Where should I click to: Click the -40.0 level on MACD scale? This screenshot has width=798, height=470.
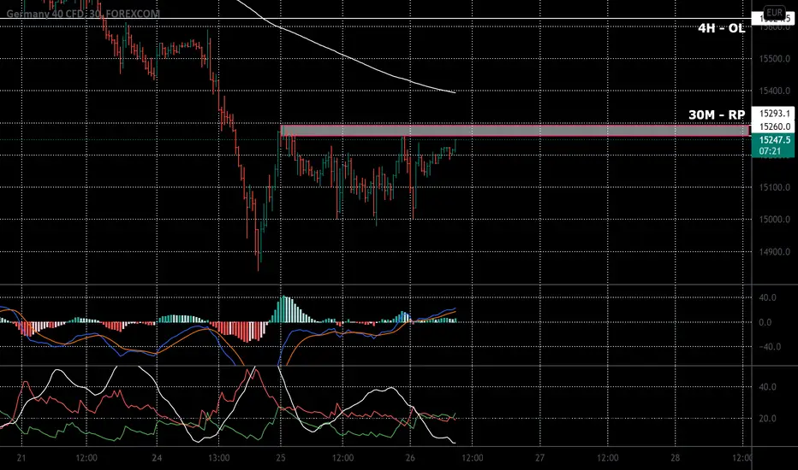click(x=770, y=347)
